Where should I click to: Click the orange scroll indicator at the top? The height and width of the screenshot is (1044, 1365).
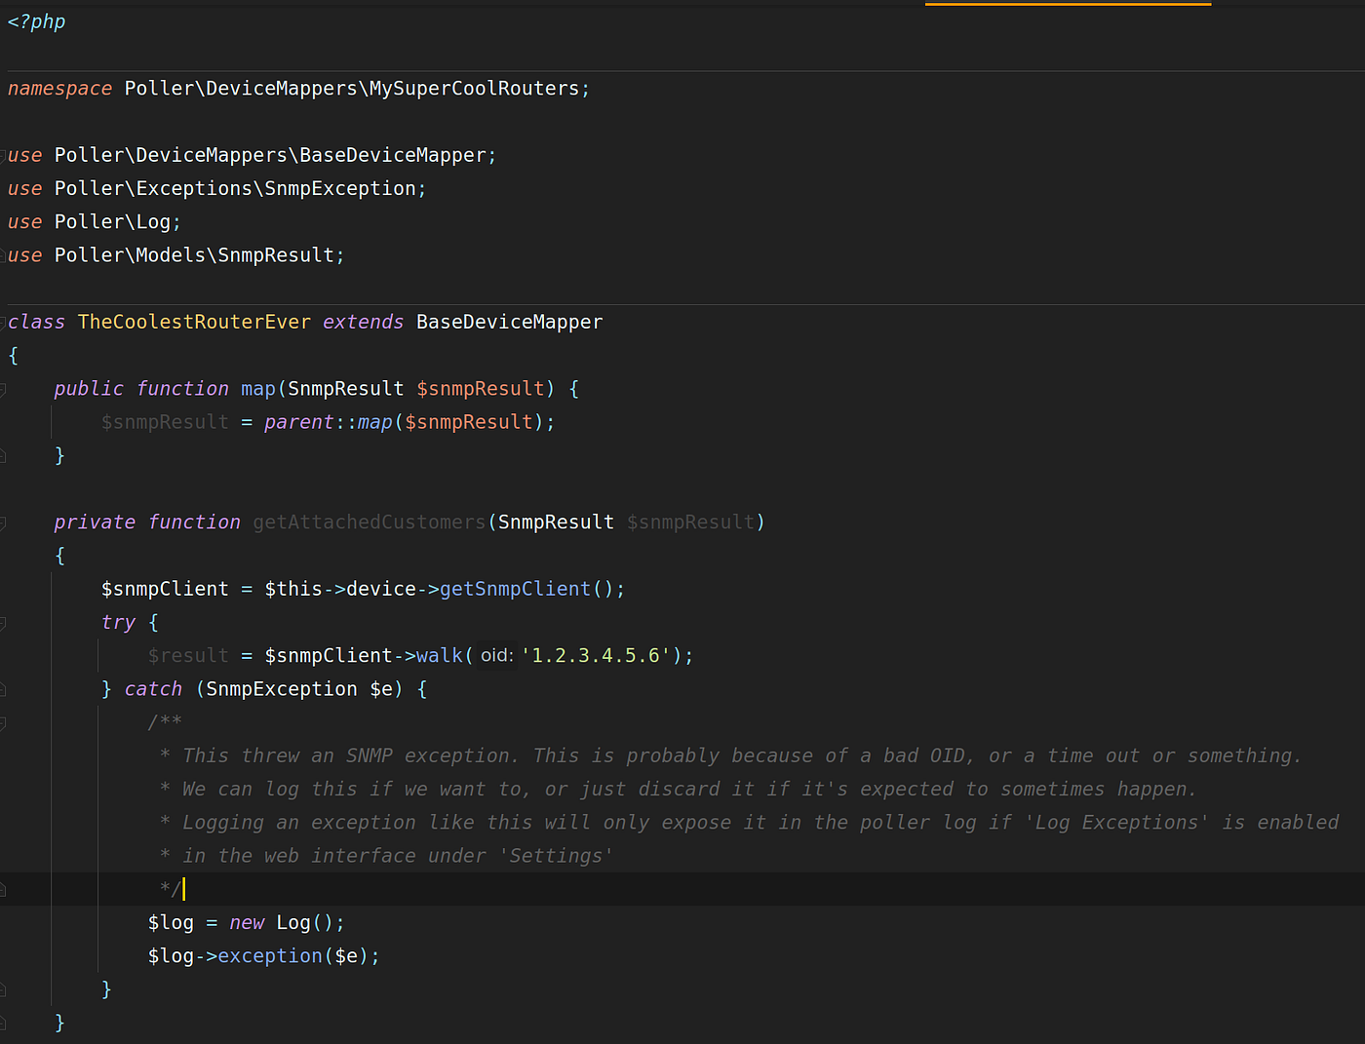click(x=1067, y=3)
